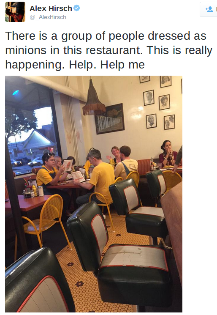Click the tweet text about minions
Screen dimensions: 217x315
point(108,50)
